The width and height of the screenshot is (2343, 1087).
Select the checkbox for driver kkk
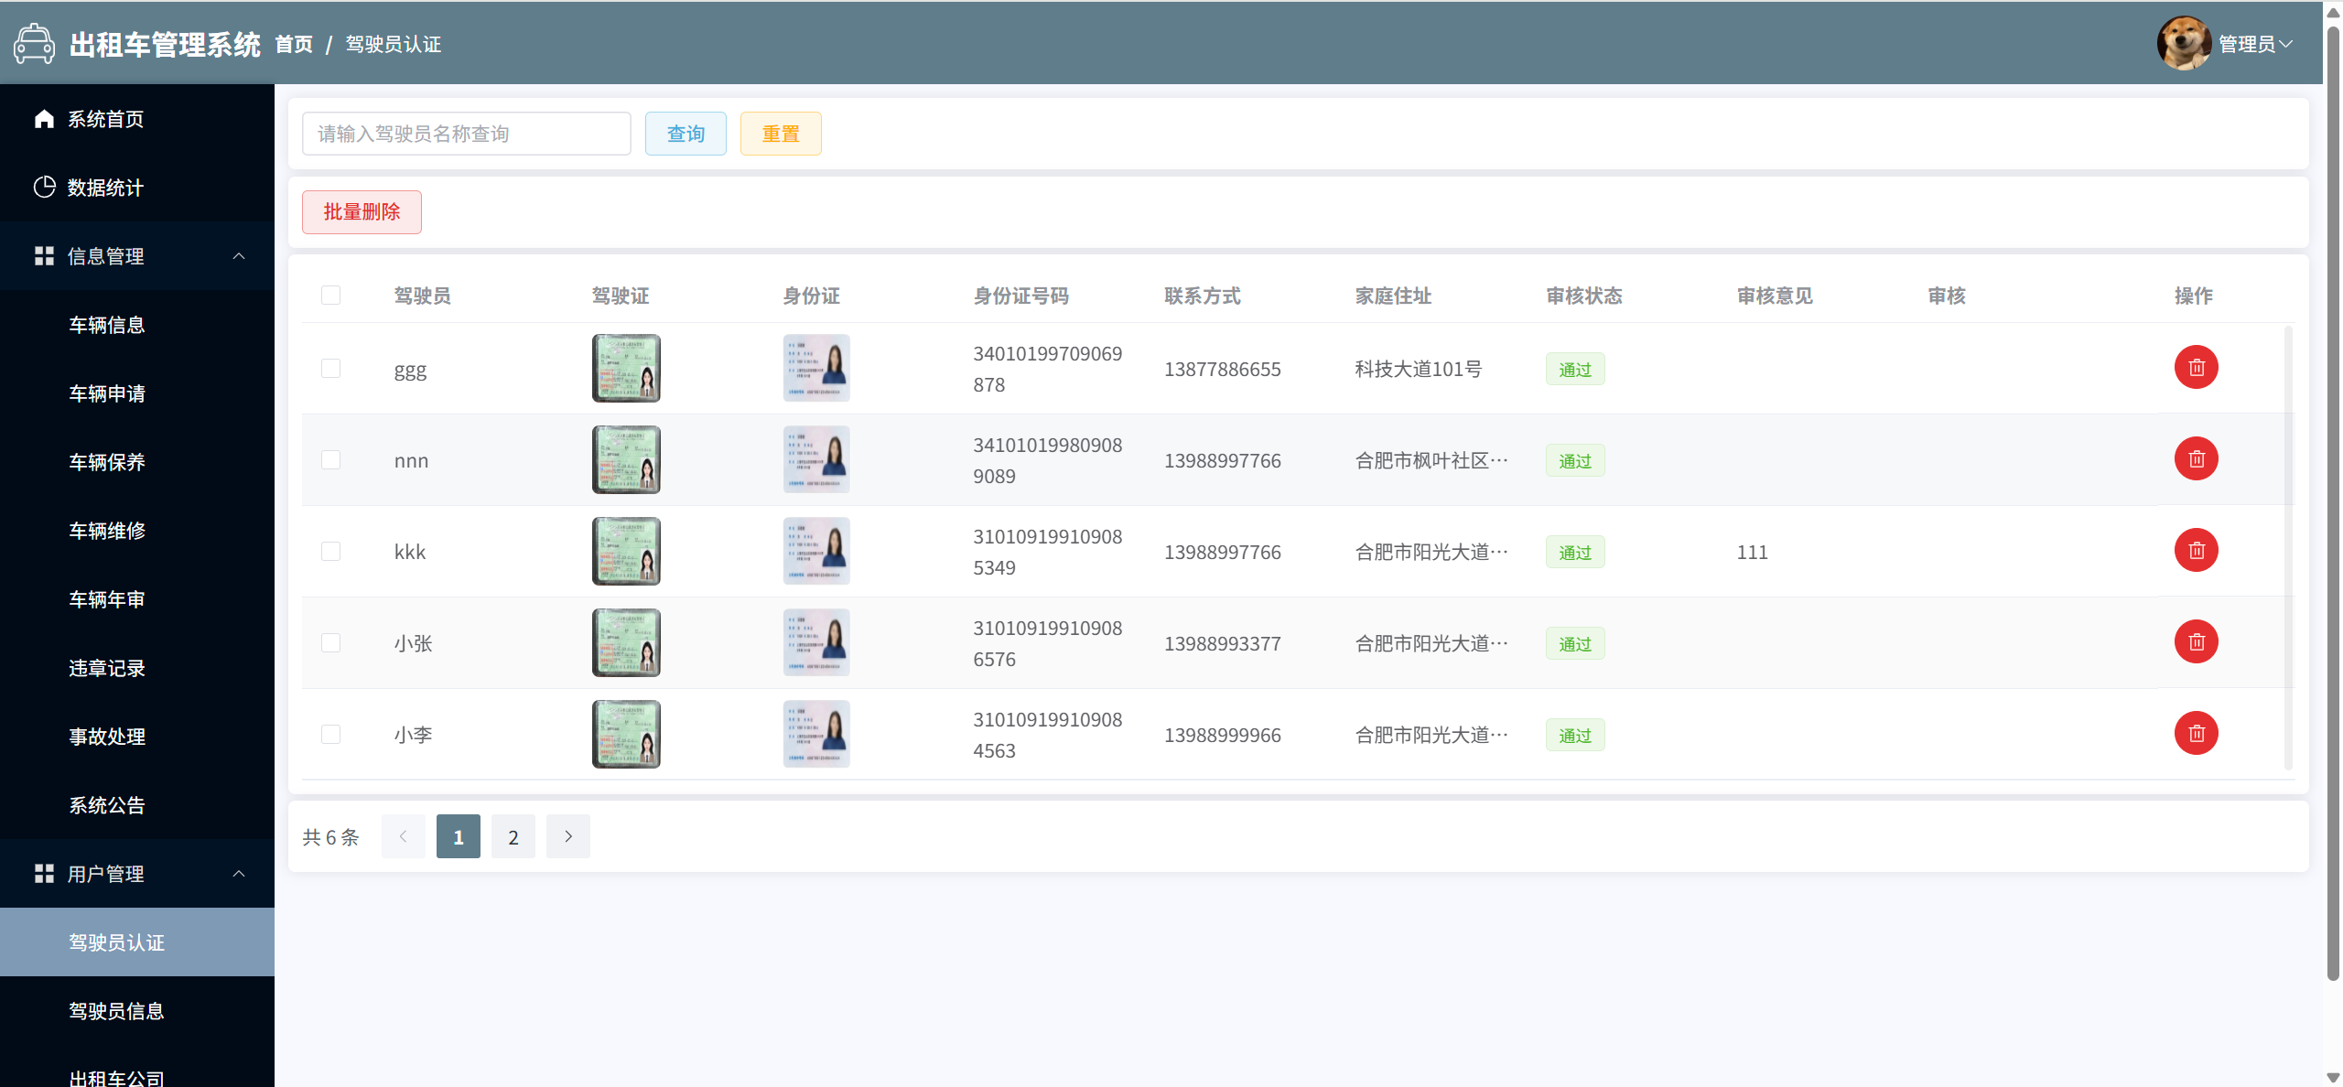(x=330, y=552)
